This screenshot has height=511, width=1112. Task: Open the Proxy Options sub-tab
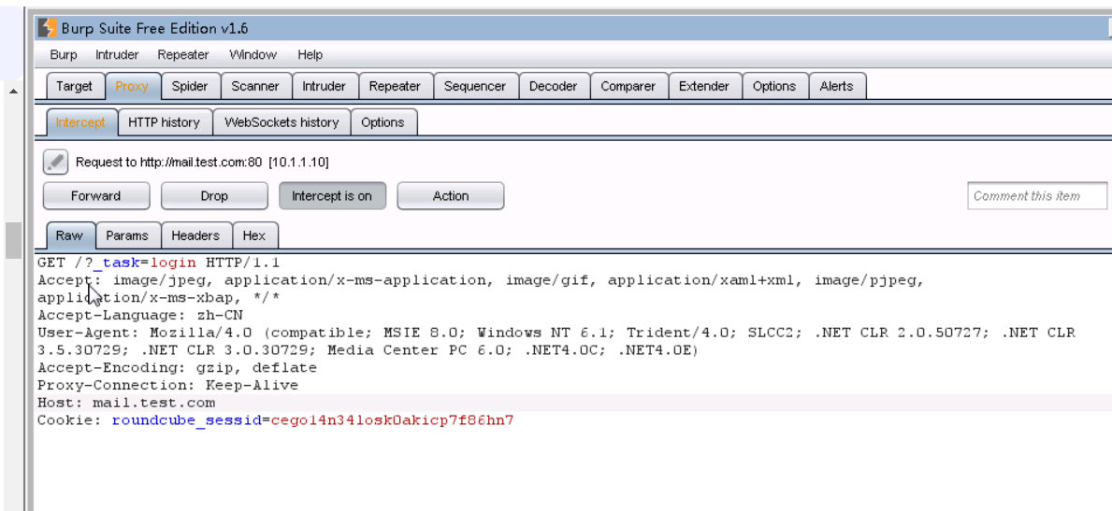coord(383,121)
